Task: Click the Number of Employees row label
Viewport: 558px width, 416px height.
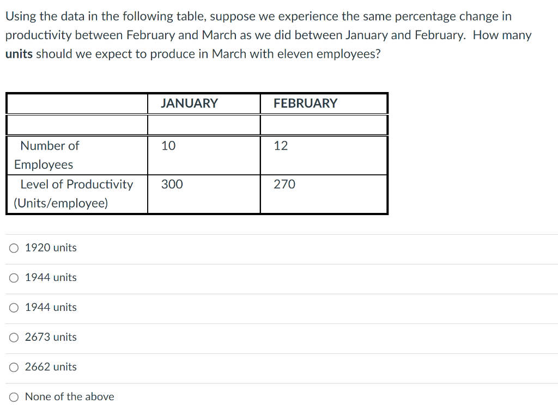Action: click(x=50, y=155)
